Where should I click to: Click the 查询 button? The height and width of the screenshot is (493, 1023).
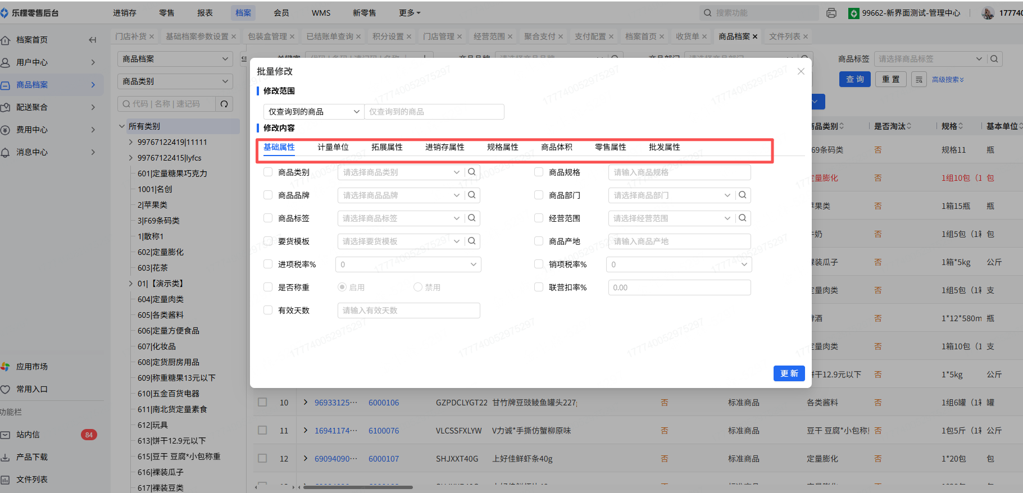click(x=855, y=79)
